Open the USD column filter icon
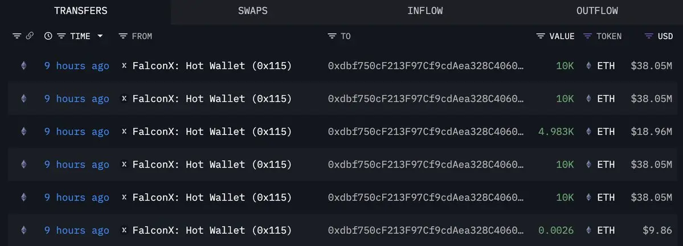This screenshot has width=683, height=246. (649, 36)
